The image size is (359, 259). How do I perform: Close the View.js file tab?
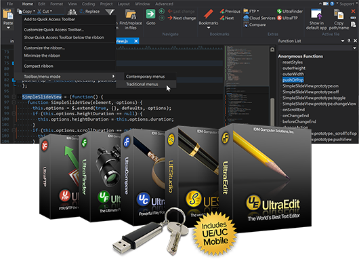[136, 41]
